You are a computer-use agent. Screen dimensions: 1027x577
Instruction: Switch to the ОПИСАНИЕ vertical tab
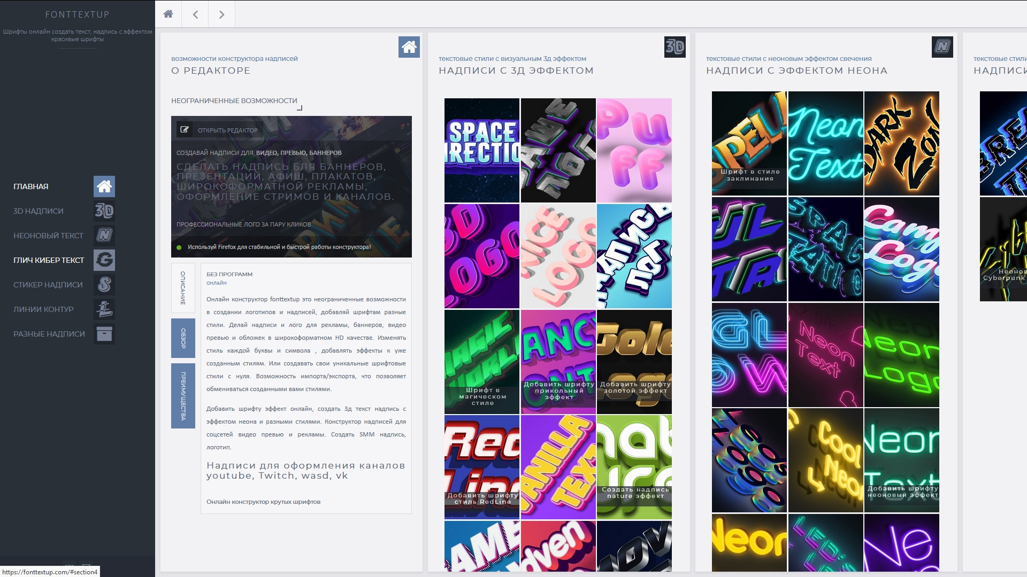click(183, 288)
